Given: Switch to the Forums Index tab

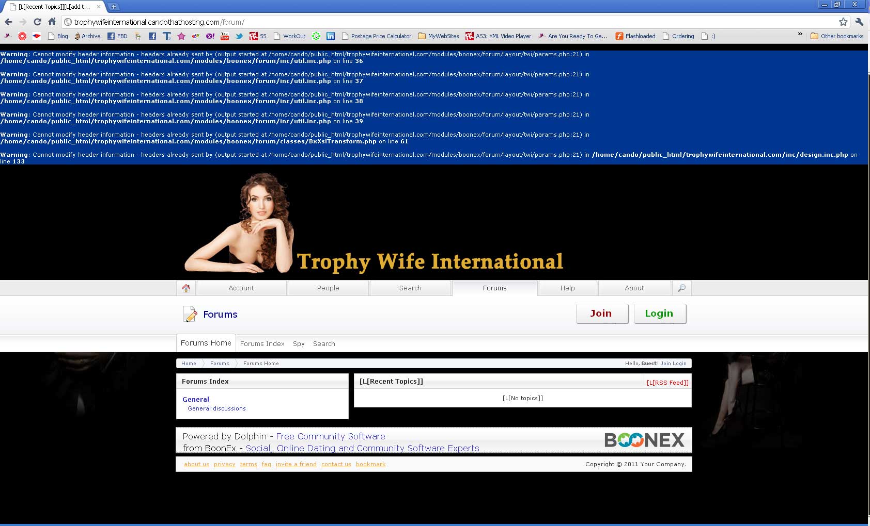Looking at the screenshot, I should tap(262, 344).
